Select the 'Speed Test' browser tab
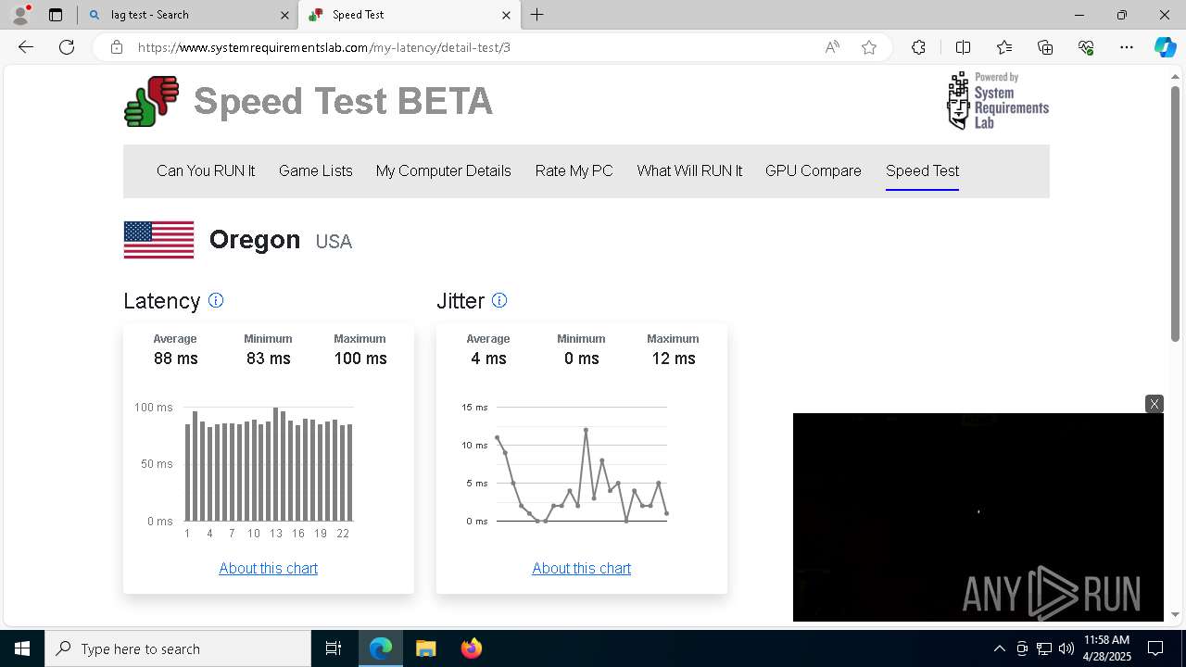The image size is (1186, 667). pyautogui.click(x=409, y=15)
